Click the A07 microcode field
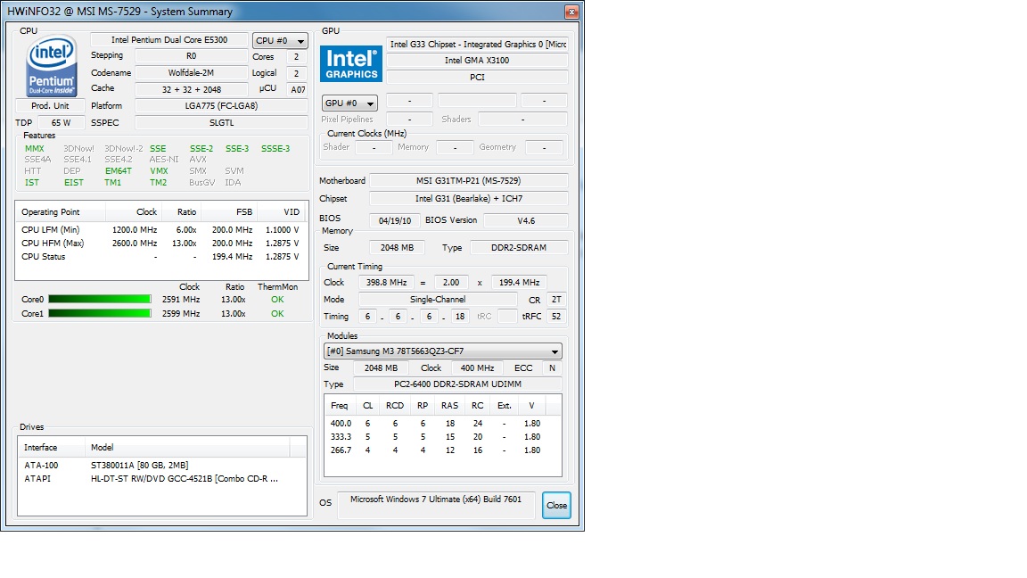The image size is (1027, 578). (x=298, y=90)
